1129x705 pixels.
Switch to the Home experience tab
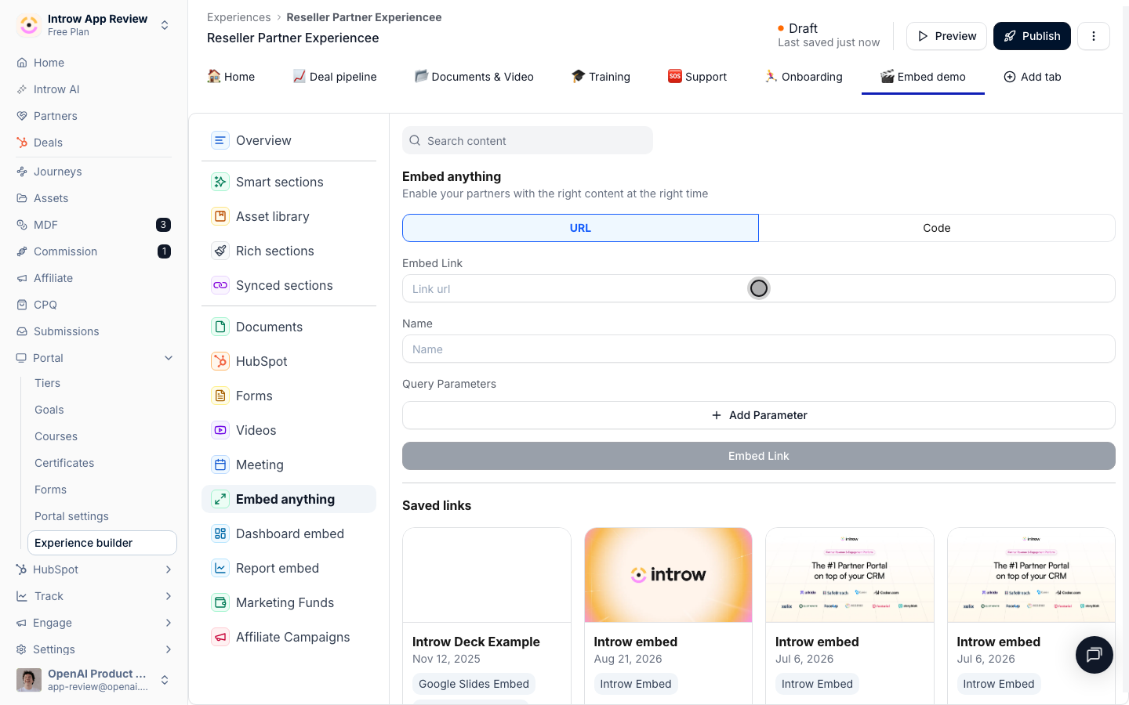pyautogui.click(x=231, y=77)
